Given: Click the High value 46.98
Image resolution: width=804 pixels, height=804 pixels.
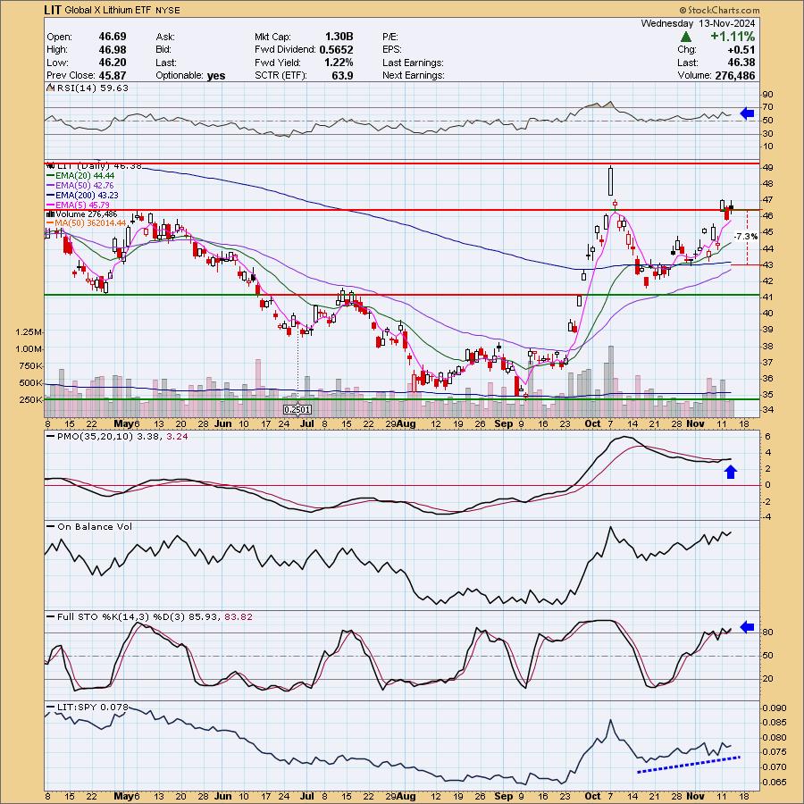Looking at the screenshot, I should click(x=113, y=50).
